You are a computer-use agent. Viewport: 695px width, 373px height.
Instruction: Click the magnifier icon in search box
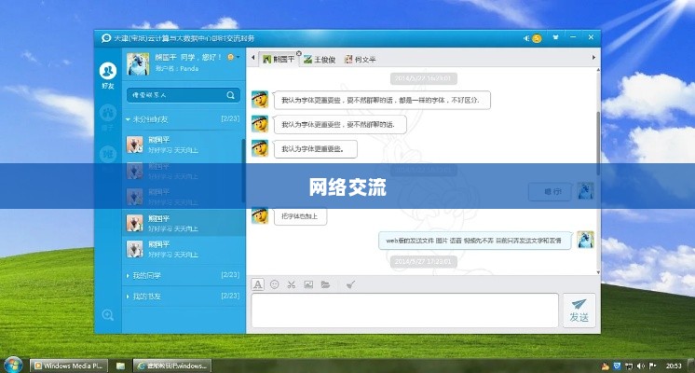(x=230, y=95)
